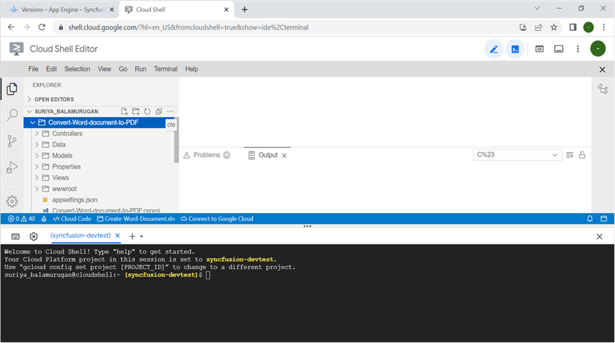Select the appsettings.json file
This screenshot has width=615, height=343.
pyautogui.click(x=74, y=199)
